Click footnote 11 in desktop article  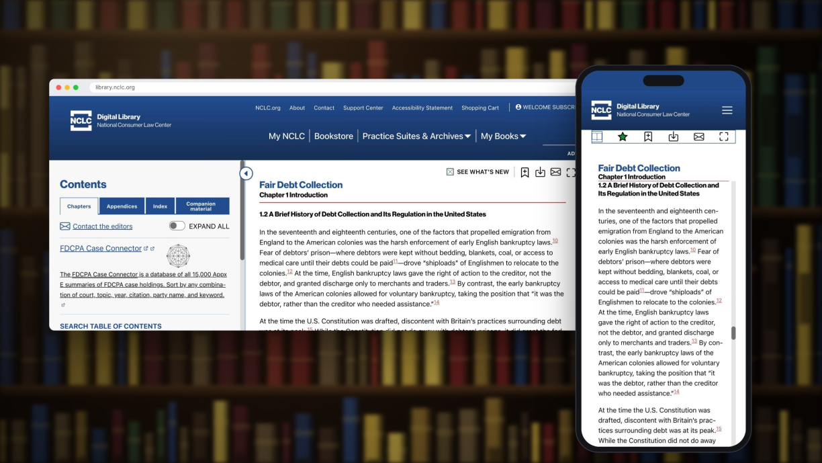pos(396,261)
